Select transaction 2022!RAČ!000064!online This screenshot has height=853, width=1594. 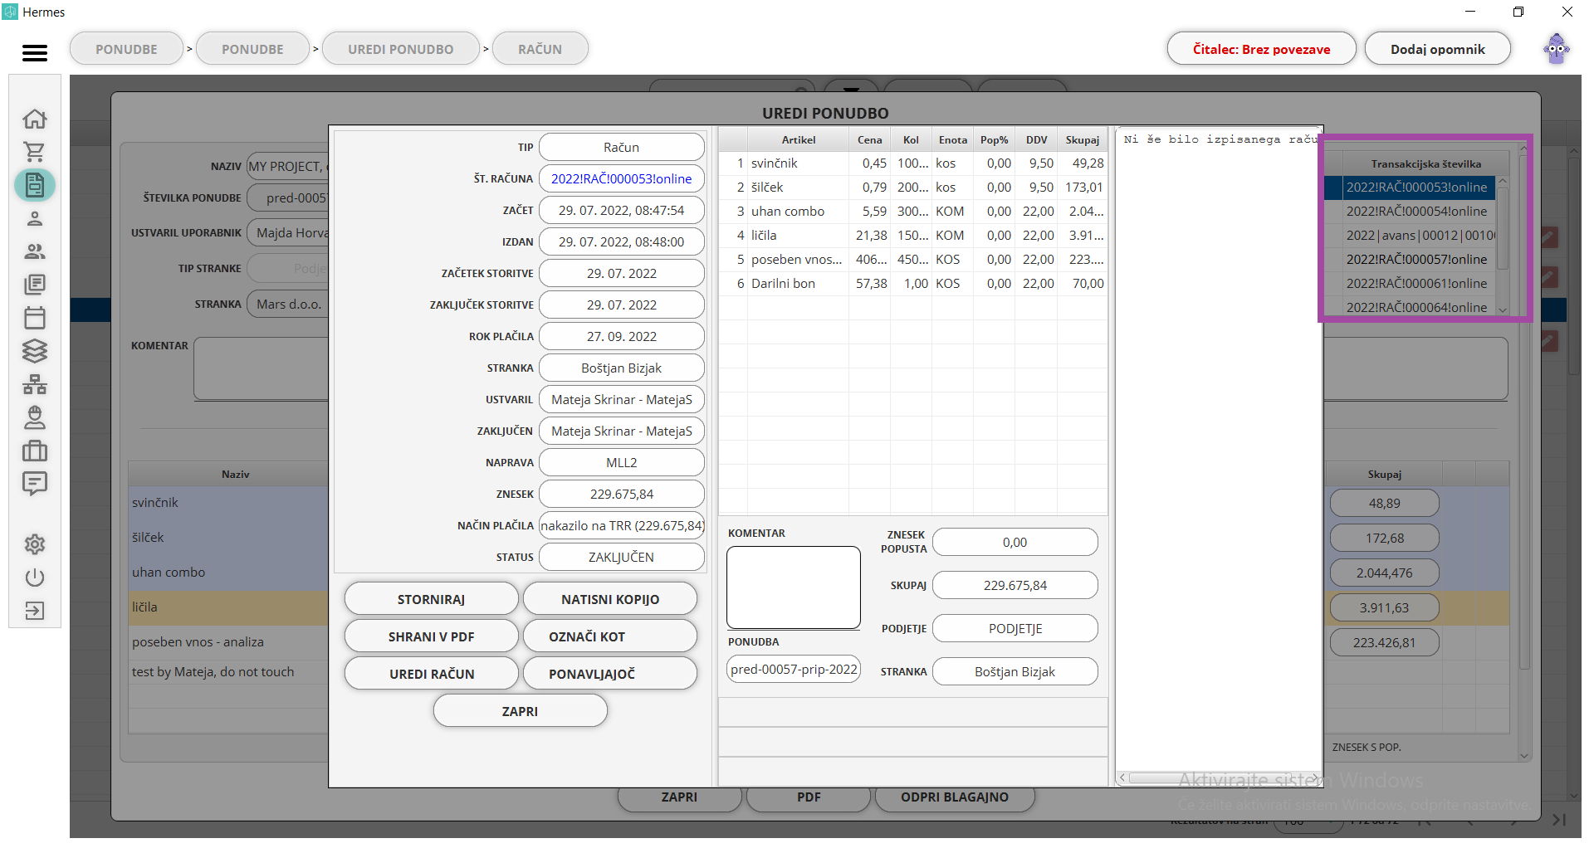coord(1416,307)
